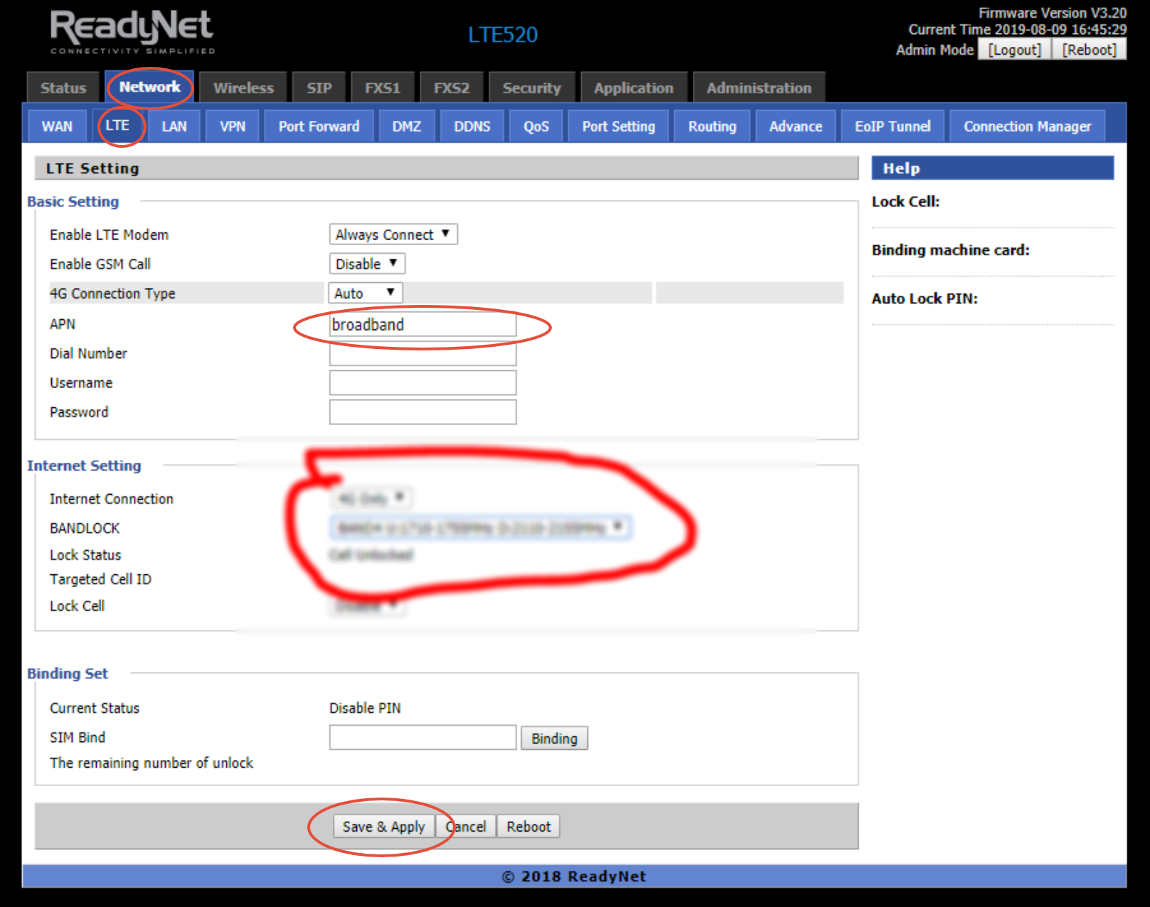The height and width of the screenshot is (907, 1150).
Task: Select the LTE sub-tab
Action: click(118, 126)
